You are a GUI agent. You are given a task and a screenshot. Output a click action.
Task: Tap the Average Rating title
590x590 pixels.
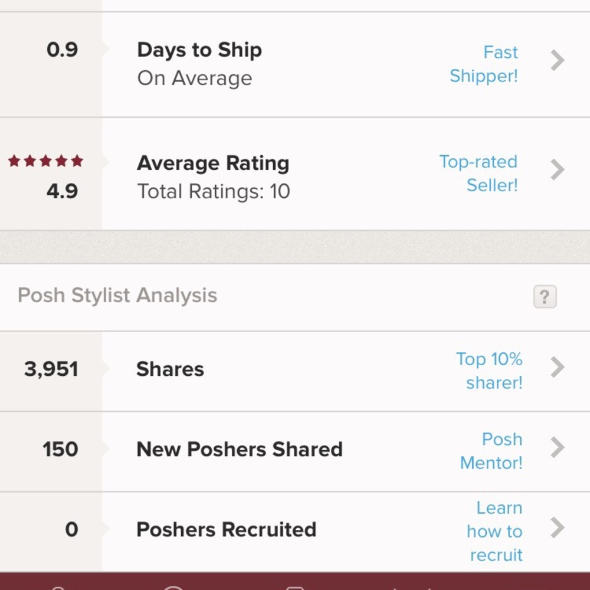pos(213,163)
